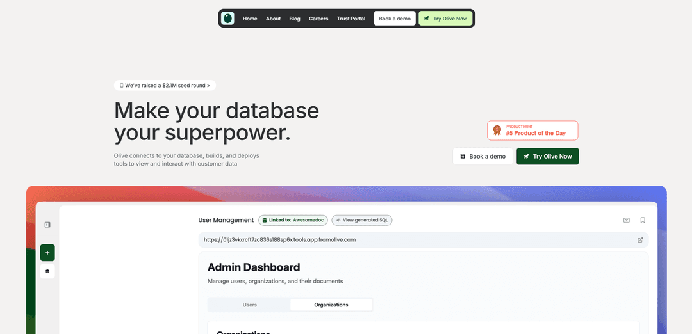Go to the About page

pos(273,19)
